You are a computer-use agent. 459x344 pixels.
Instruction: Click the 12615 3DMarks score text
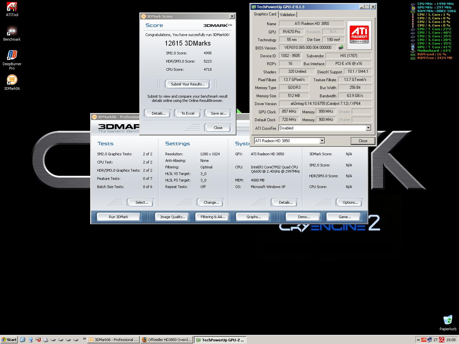(x=188, y=43)
